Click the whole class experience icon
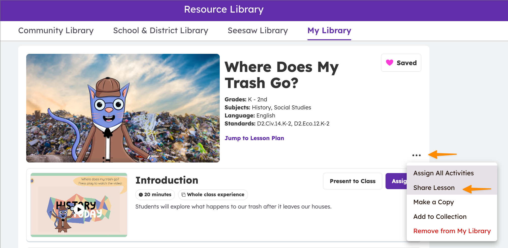 [x=184, y=194]
